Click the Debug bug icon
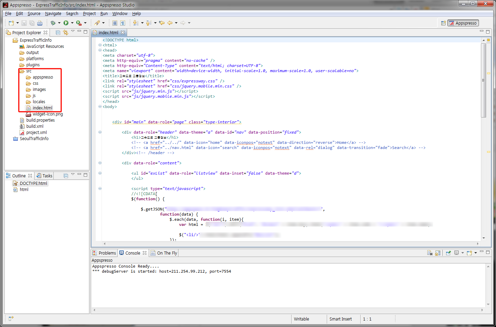 [53, 23]
